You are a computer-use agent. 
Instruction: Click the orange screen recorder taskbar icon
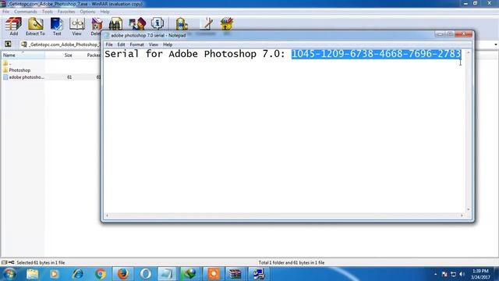point(213,274)
